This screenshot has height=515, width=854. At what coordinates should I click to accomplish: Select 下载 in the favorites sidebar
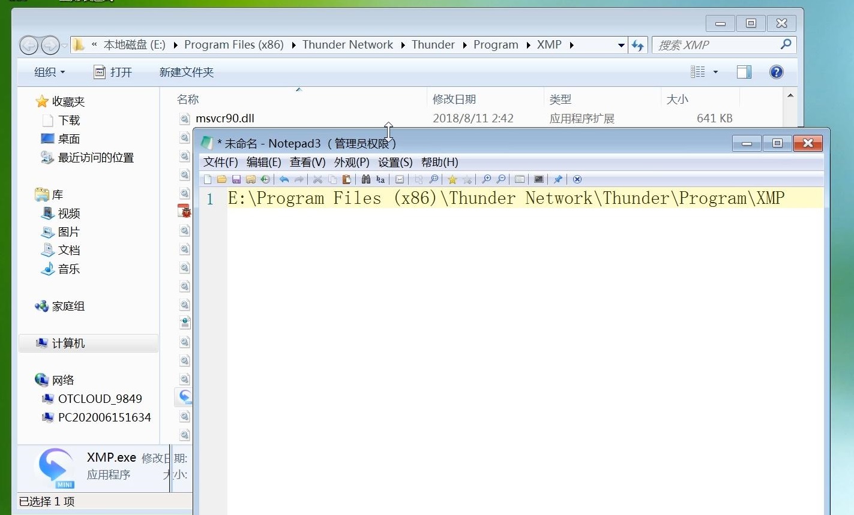[69, 121]
